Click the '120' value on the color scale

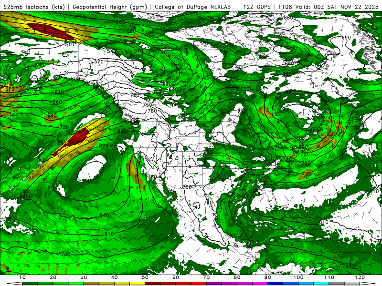(x=360, y=277)
